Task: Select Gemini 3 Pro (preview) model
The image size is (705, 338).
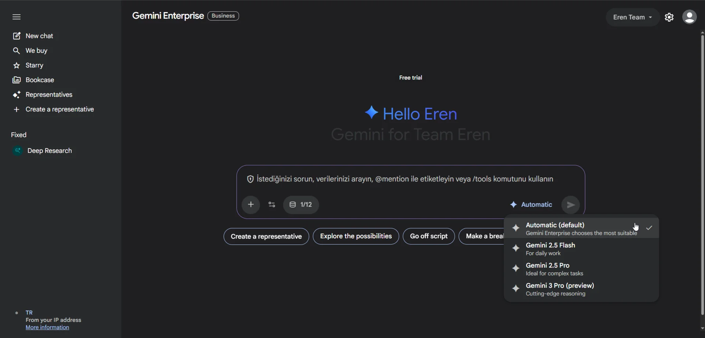Action: point(582,289)
